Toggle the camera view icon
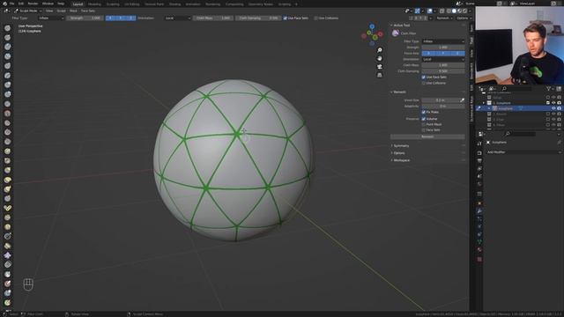Image resolution: width=564 pixels, height=317 pixels. pyautogui.click(x=380, y=67)
